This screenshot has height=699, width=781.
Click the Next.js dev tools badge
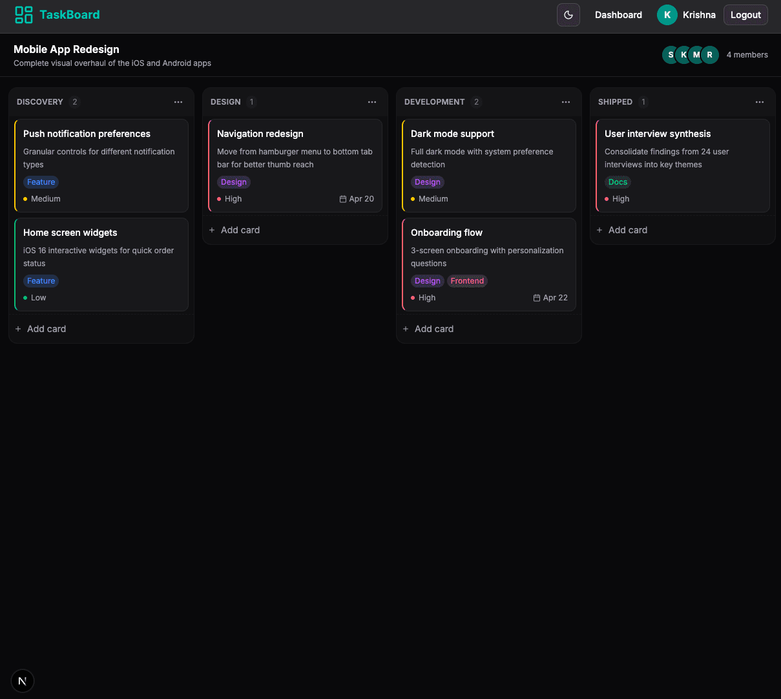tap(23, 681)
